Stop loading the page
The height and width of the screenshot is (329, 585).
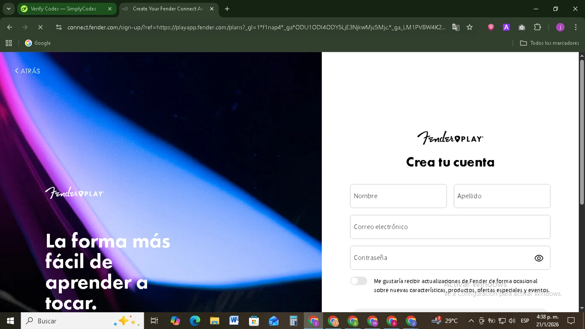[40, 27]
